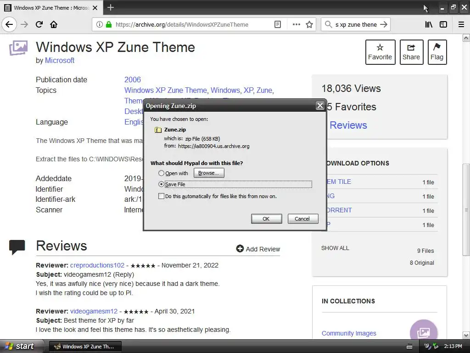This screenshot has width=470, height=353.
Task: Reload the current page
Action: point(39,24)
